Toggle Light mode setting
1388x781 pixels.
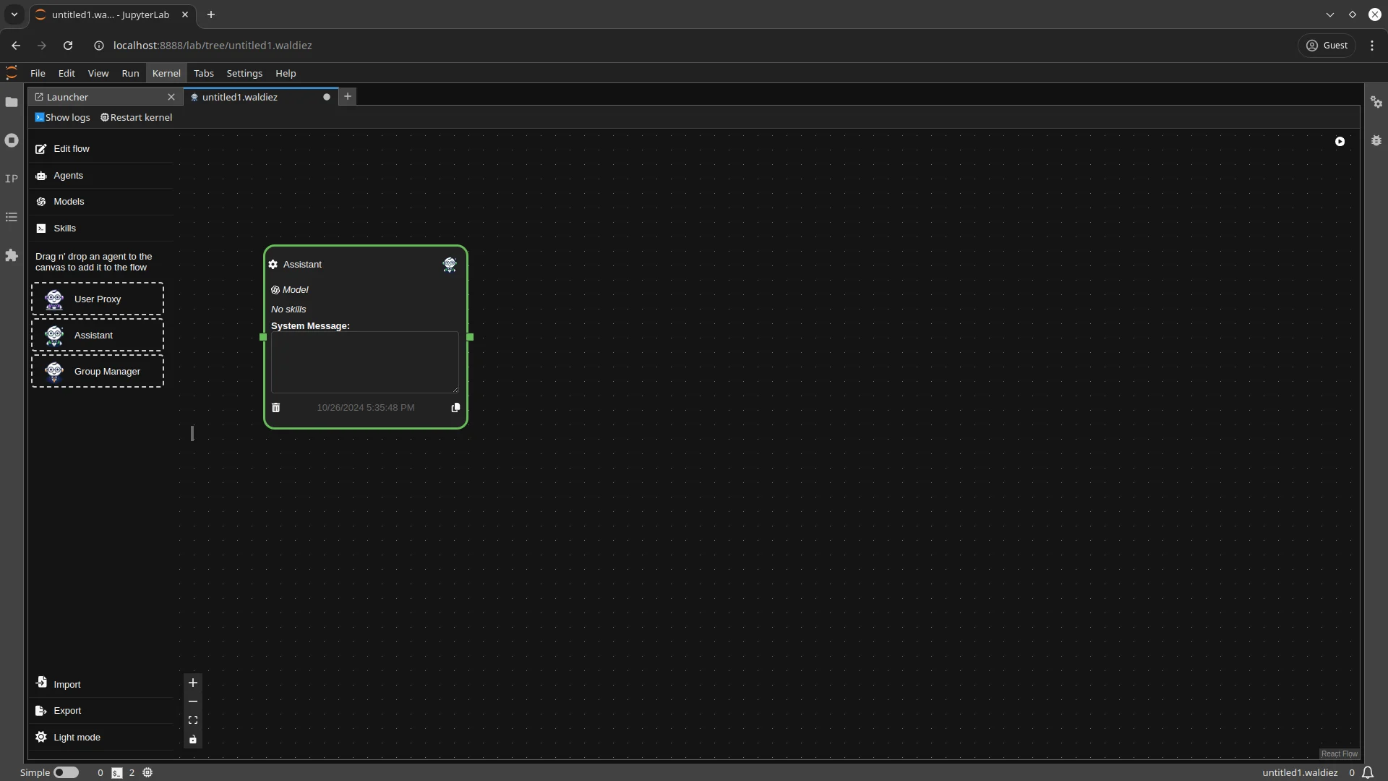pos(77,736)
